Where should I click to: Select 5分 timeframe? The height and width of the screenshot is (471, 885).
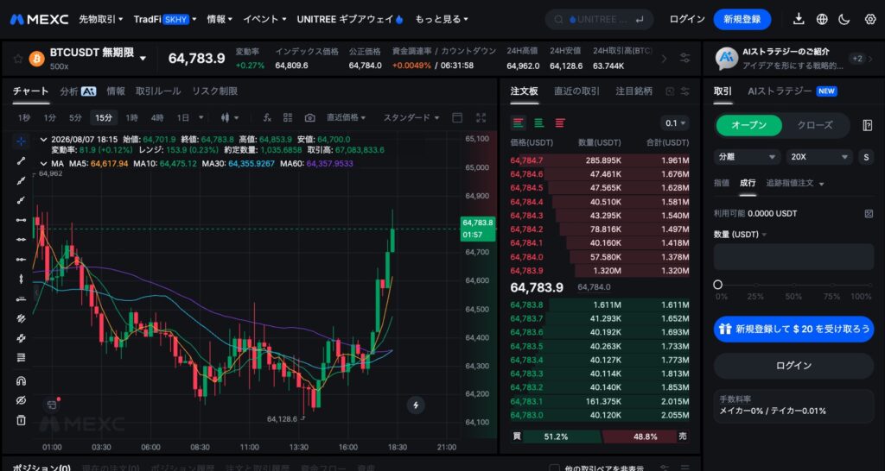coord(76,117)
